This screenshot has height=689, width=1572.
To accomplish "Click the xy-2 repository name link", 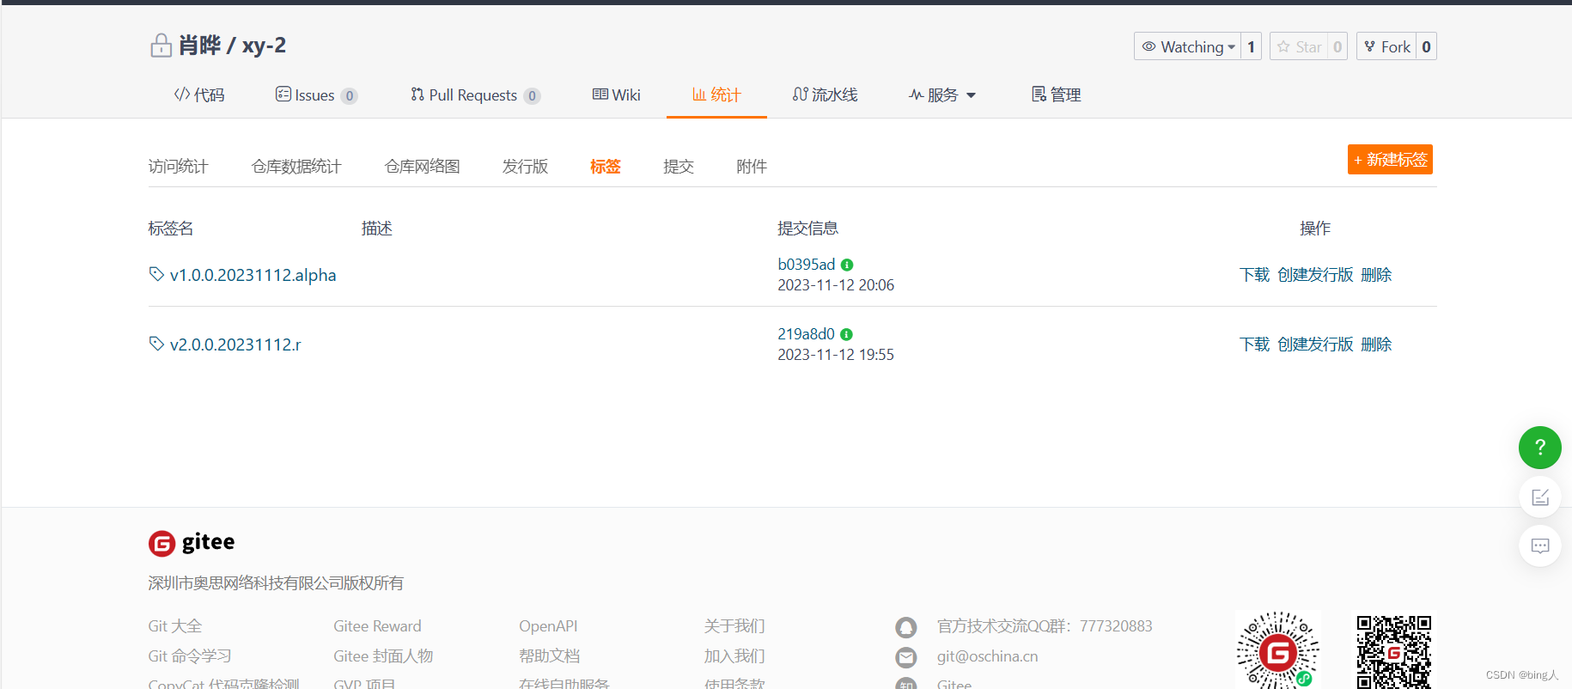I will (264, 46).
